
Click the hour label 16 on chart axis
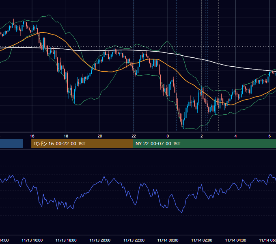point(32,136)
